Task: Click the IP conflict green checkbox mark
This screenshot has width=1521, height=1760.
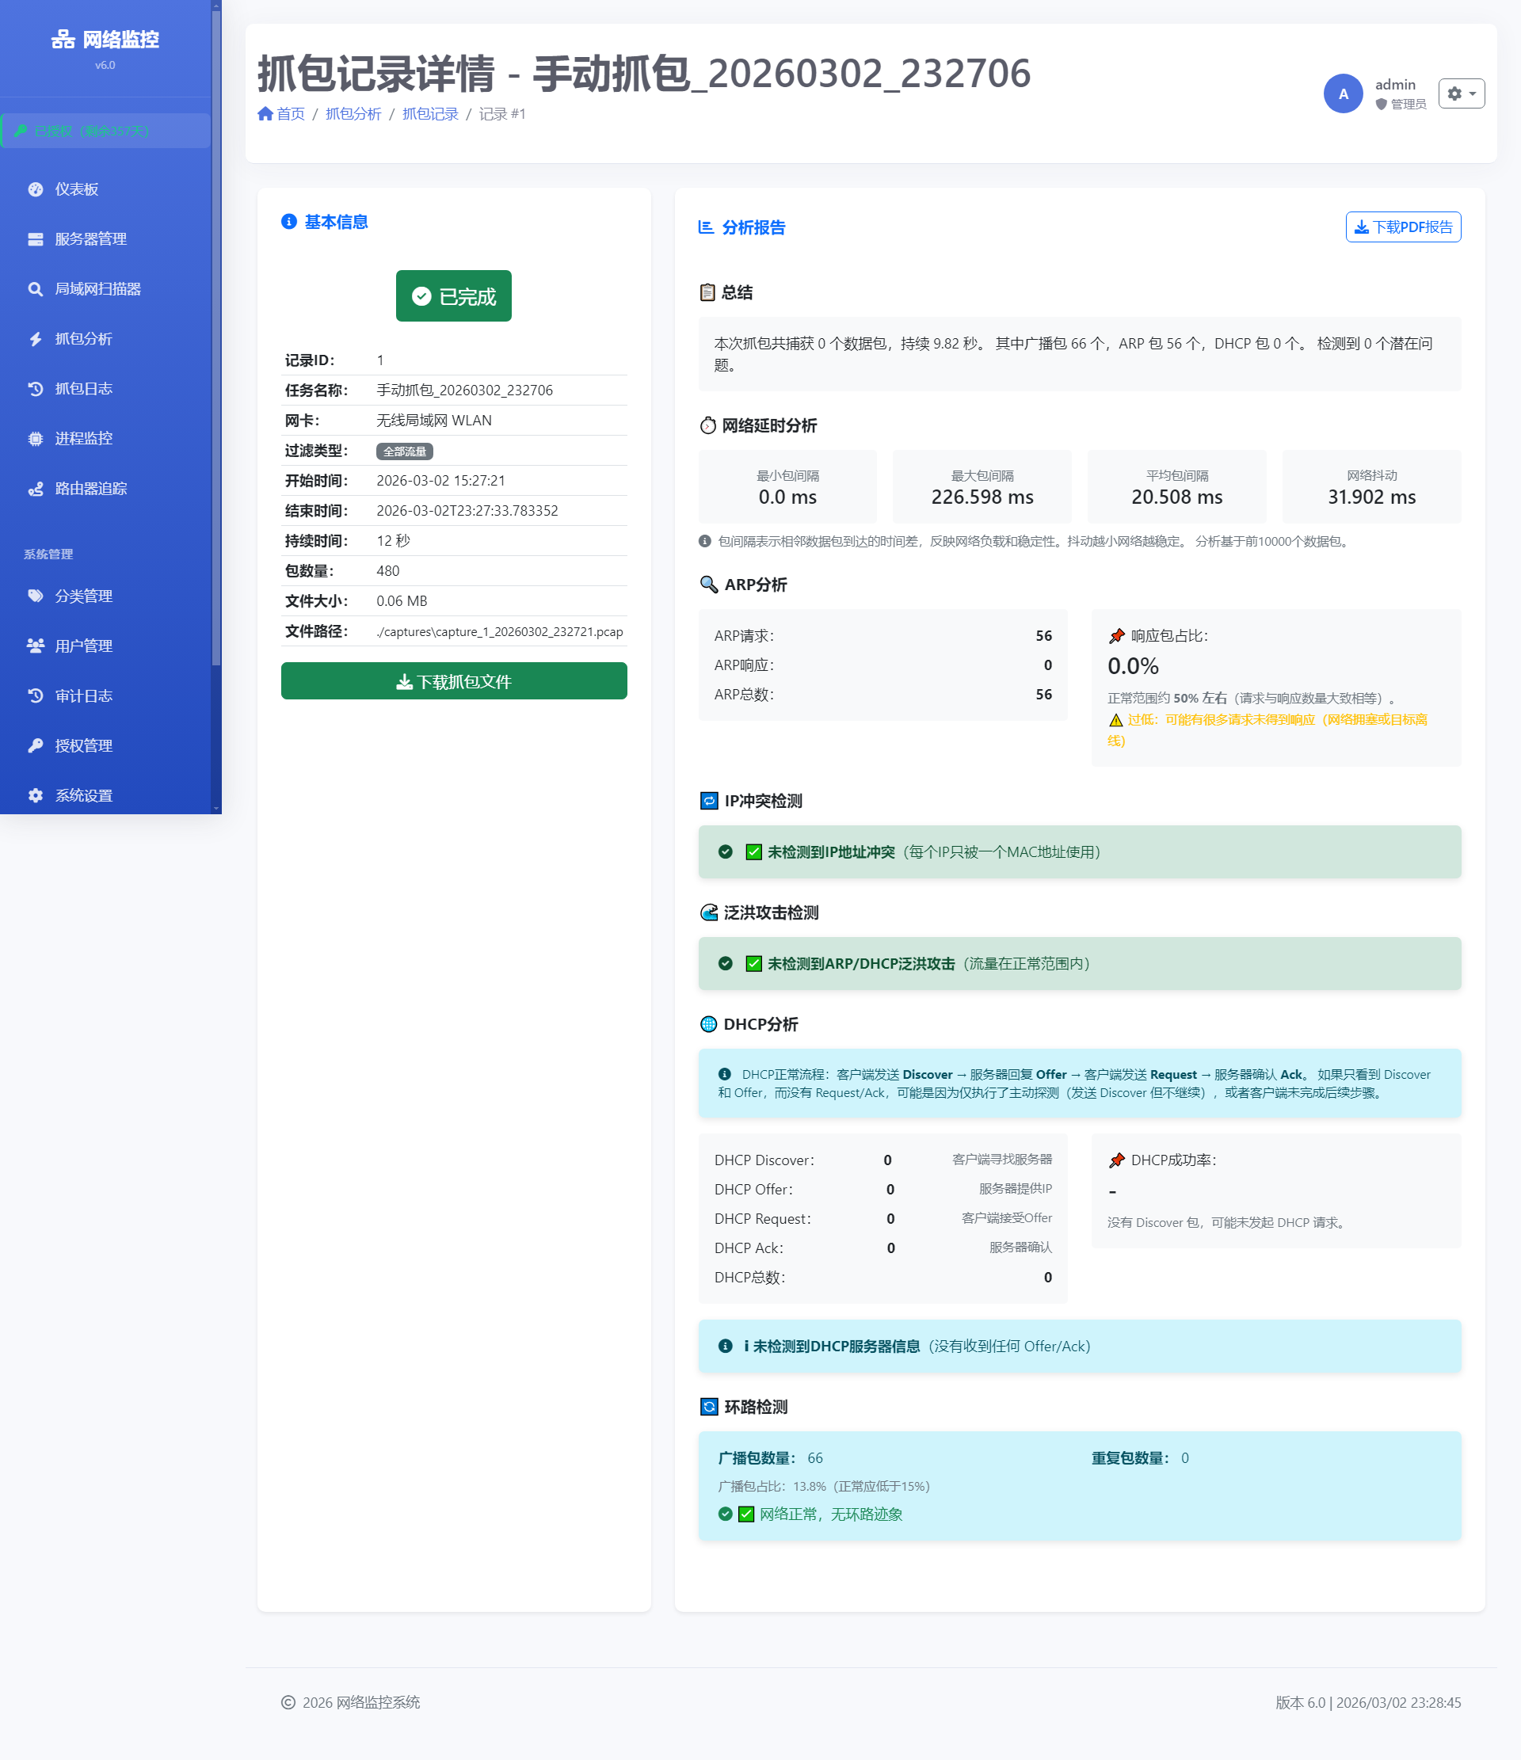Action: (x=753, y=852)
